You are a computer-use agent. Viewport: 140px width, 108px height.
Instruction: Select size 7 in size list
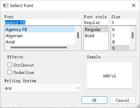click(120, 36)
